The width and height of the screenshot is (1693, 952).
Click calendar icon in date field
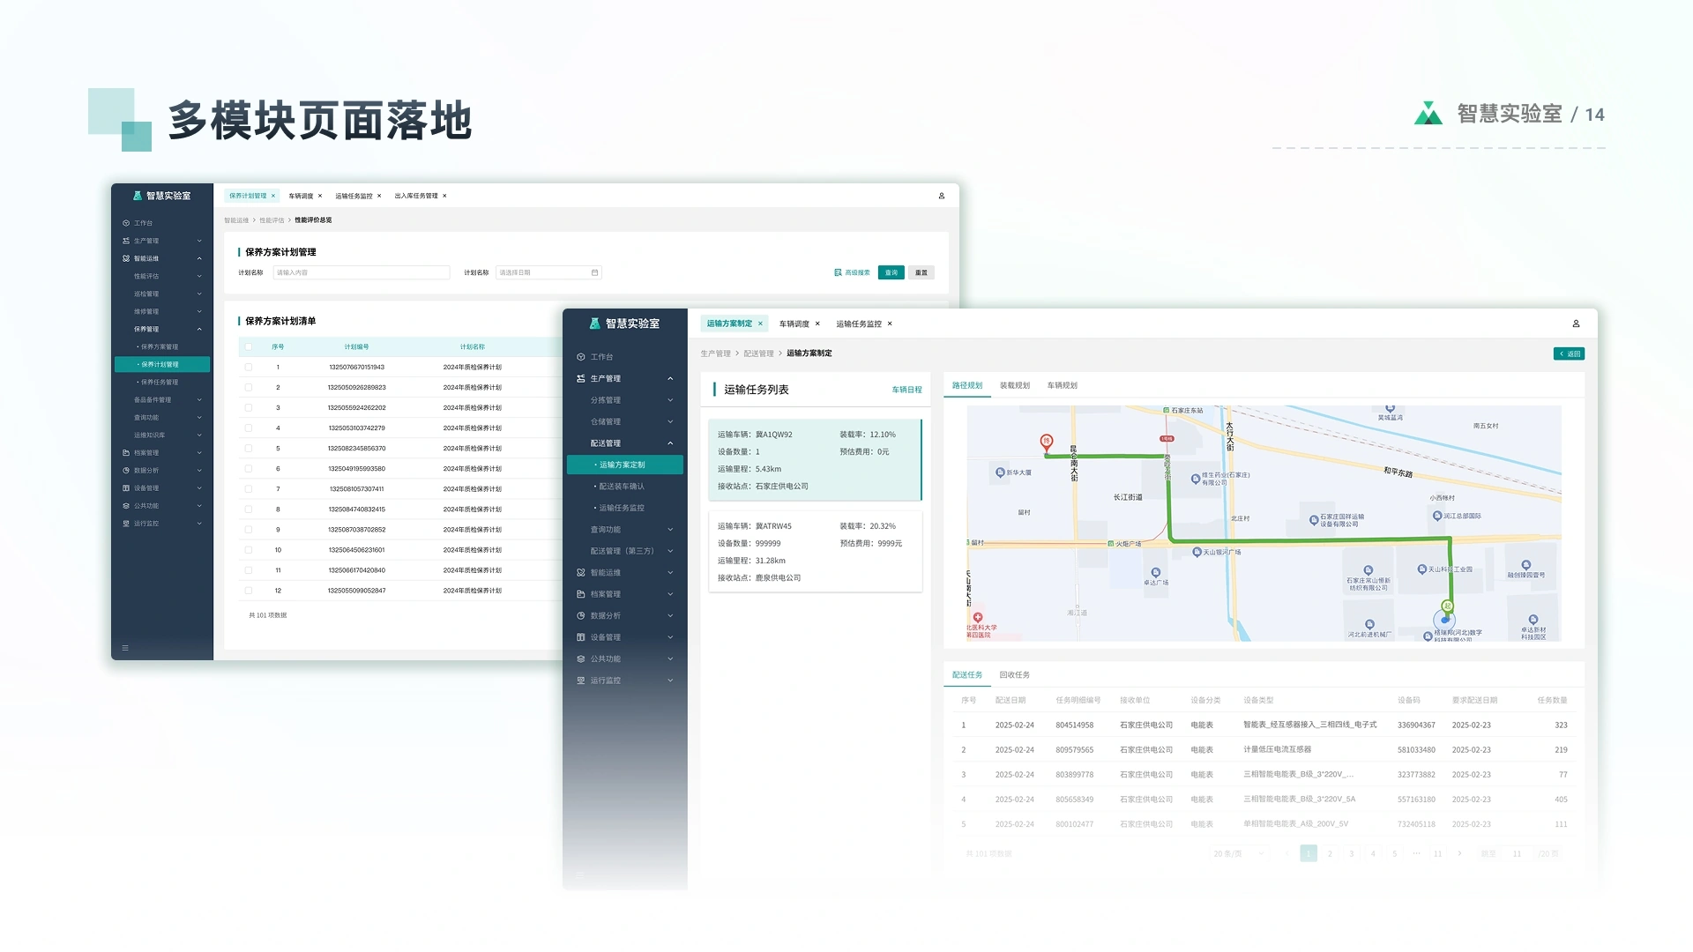pyautogui.click(x=595, y=272)
